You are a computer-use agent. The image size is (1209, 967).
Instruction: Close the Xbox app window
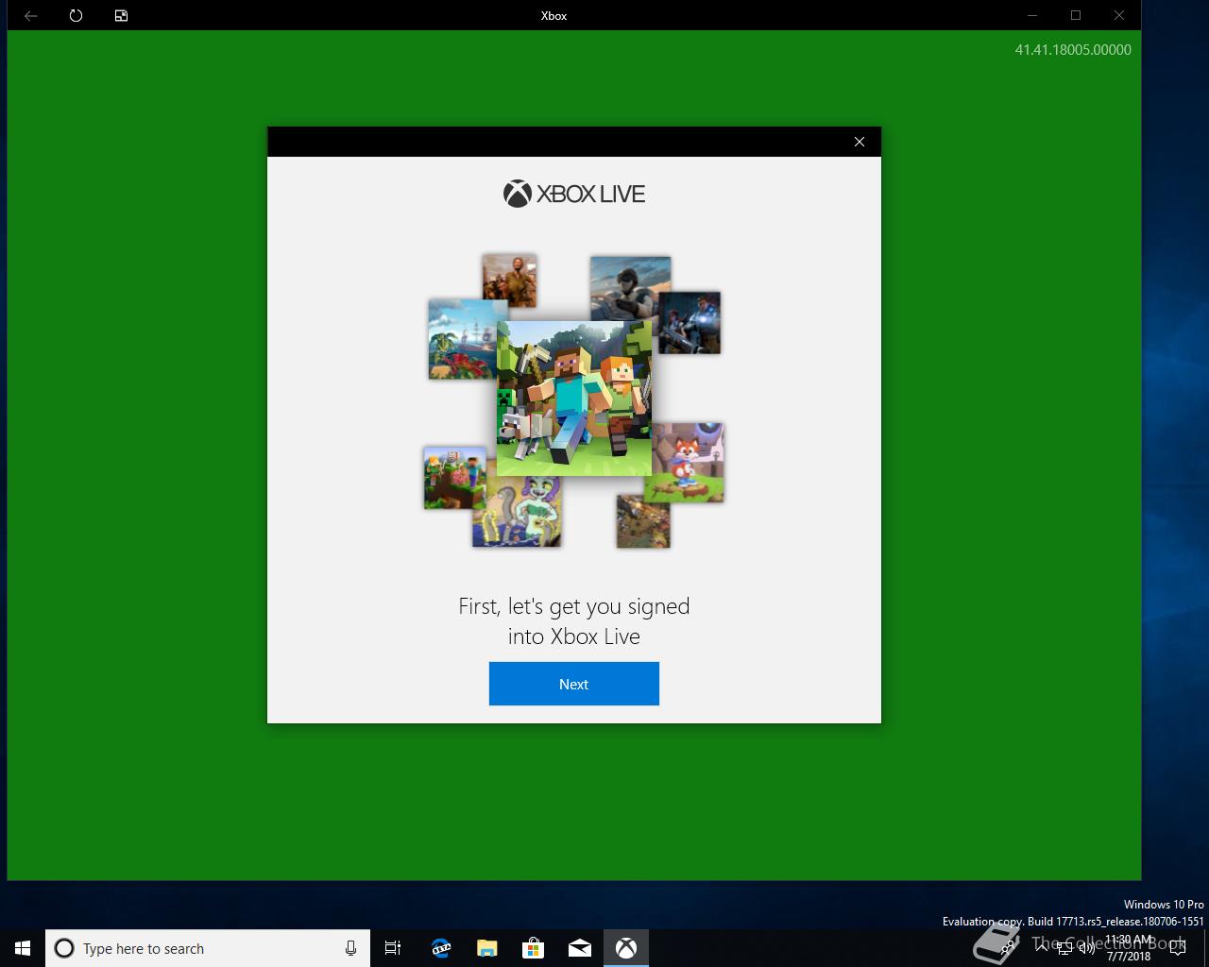[x=1119, y=15]
